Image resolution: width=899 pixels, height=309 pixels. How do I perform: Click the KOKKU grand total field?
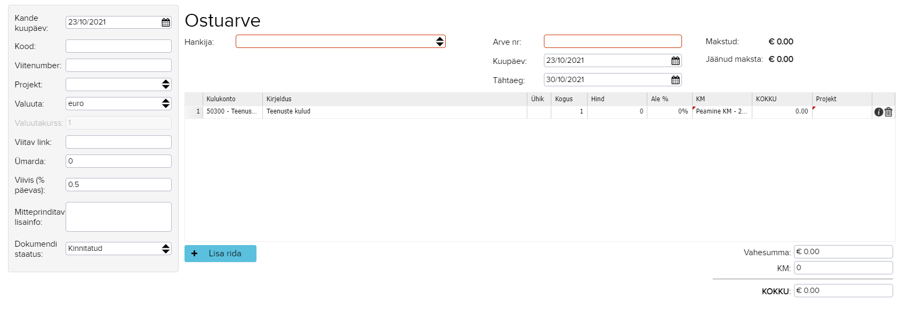pyautogui.click(x=843, y=290)
